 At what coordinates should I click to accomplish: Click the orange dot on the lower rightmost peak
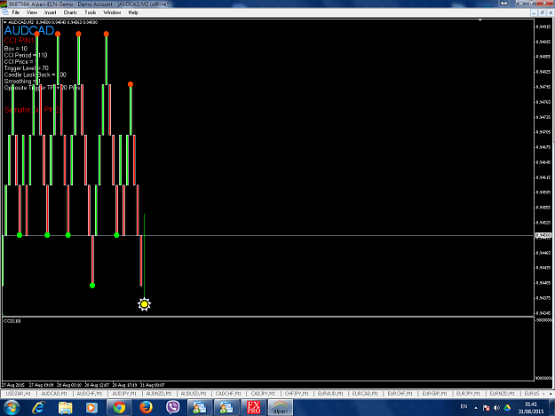click(131, 84)
